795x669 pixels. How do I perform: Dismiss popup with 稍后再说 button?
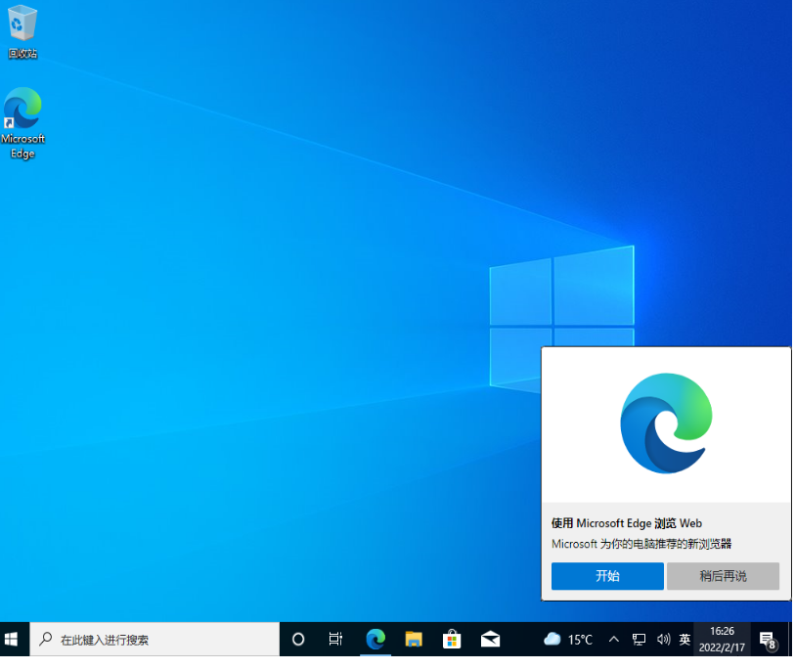pos(723,576)
